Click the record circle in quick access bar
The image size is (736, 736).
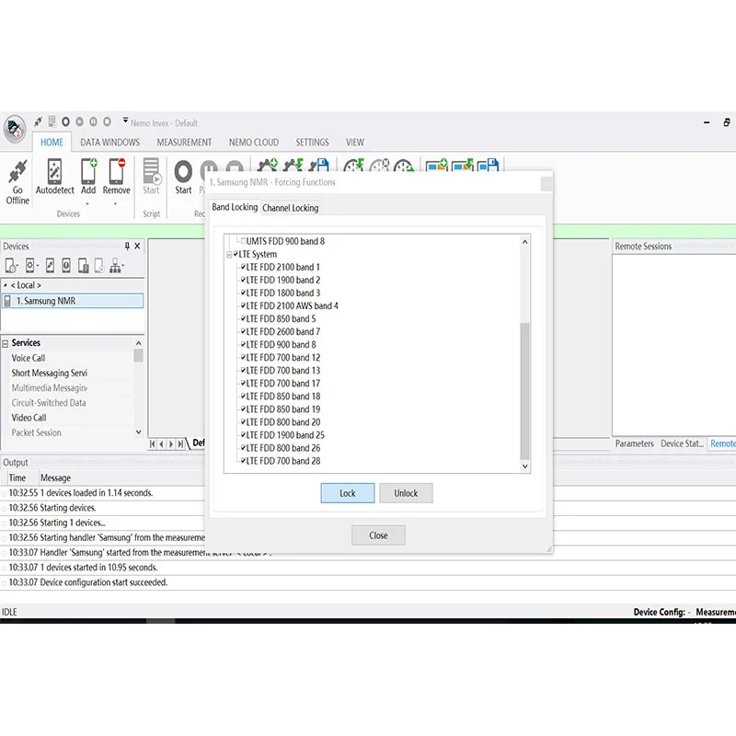[x=65, y=122]
